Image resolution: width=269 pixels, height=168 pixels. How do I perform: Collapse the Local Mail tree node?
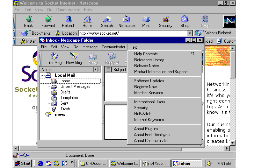pyautogui.click(x=43, y=75)
